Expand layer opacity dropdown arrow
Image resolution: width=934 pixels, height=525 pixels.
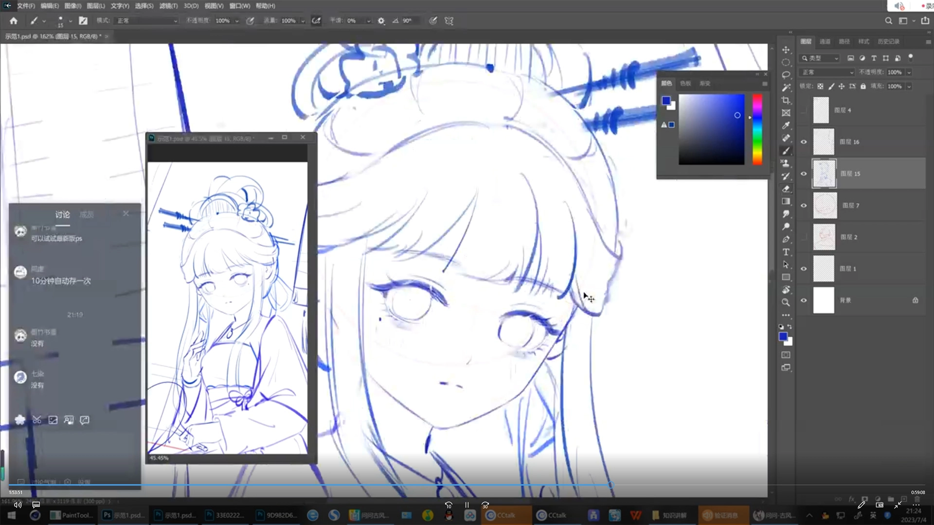[909, 72]
